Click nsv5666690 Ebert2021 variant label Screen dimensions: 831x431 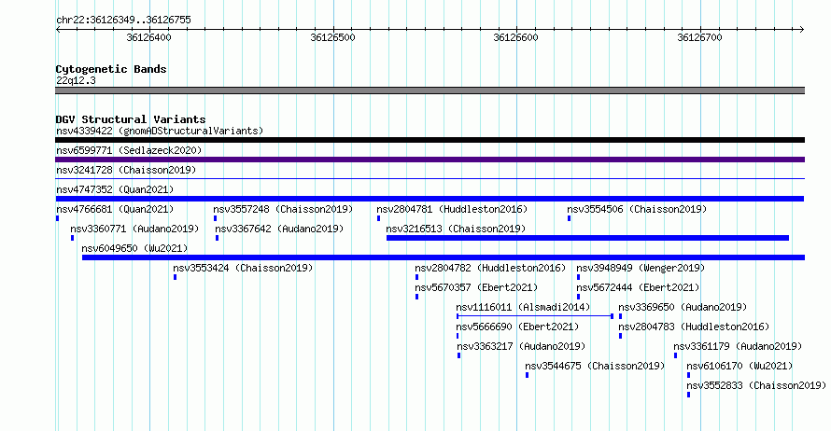click(x=517, y=327)
